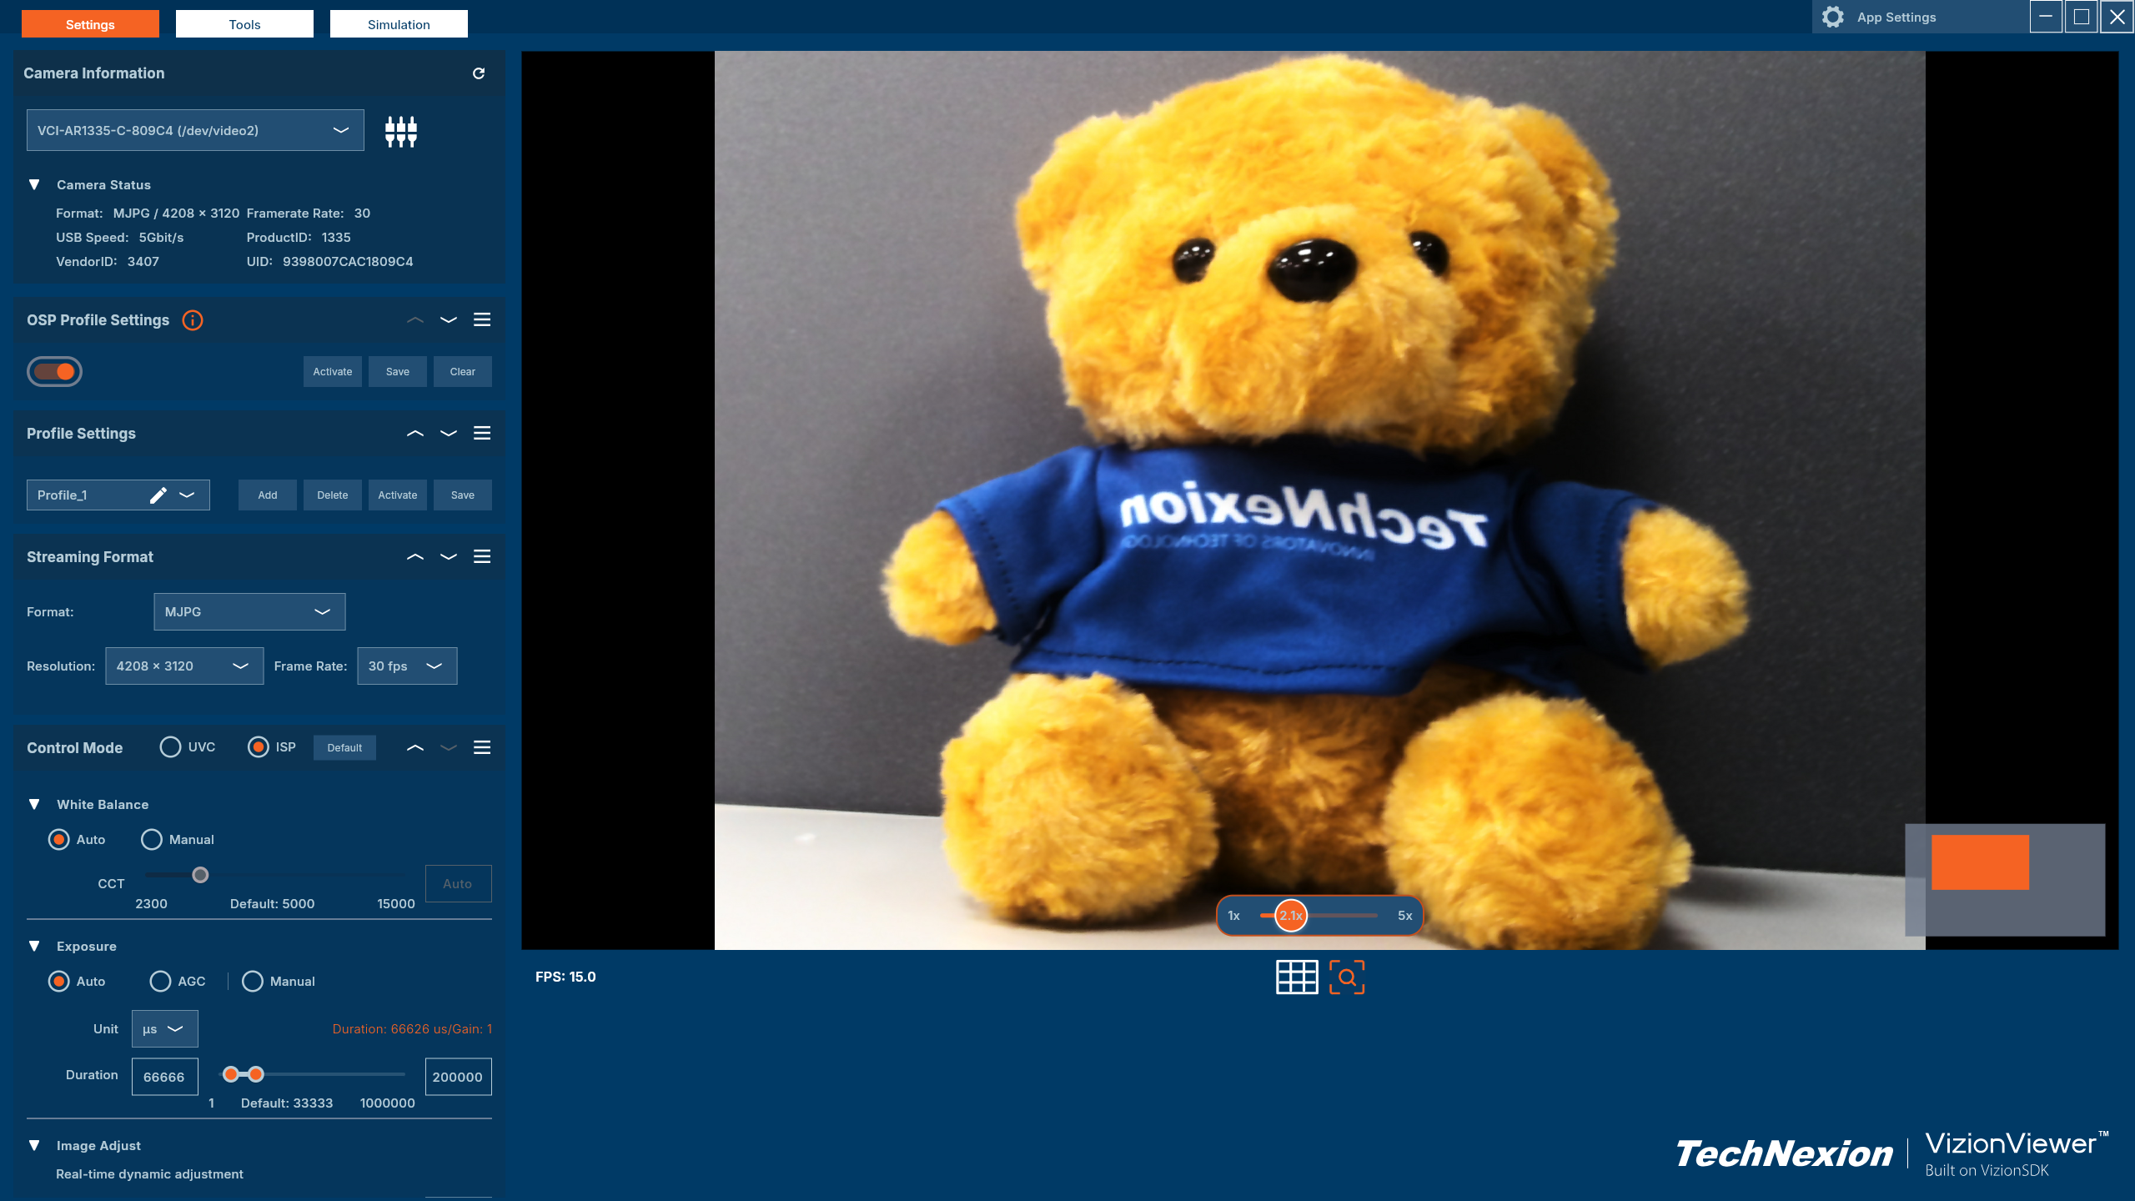The width and height of the screenshot is (2135, 1201).
Task: Open the camera device dropdown
Action: tap(195, 130)
